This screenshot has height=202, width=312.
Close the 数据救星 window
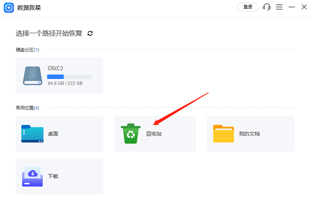pyautogui.click(x=304, y=7)
